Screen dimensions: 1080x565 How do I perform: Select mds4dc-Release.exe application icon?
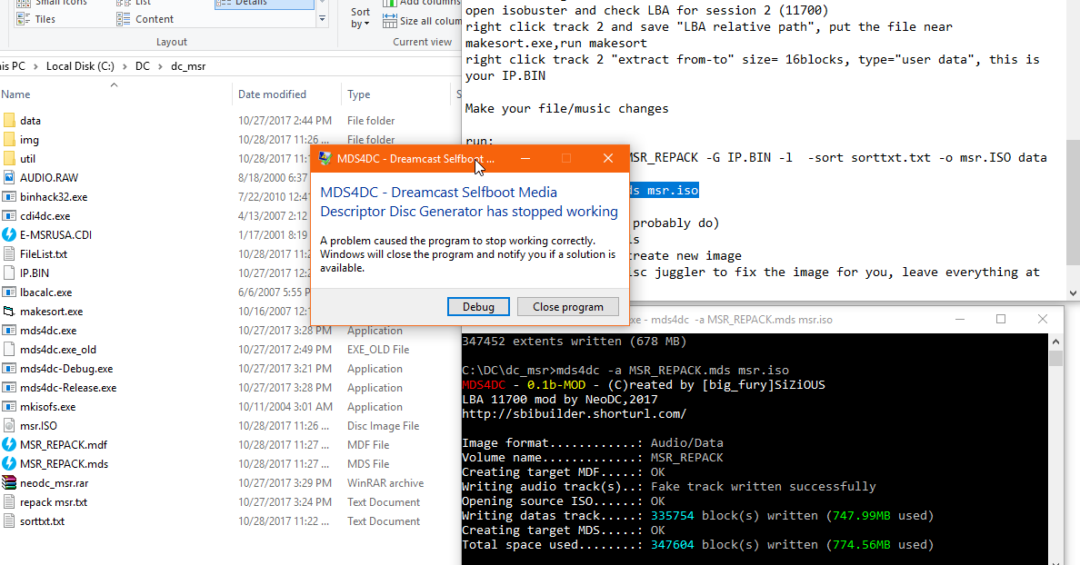pyautogui.click(x=9, y=388)
